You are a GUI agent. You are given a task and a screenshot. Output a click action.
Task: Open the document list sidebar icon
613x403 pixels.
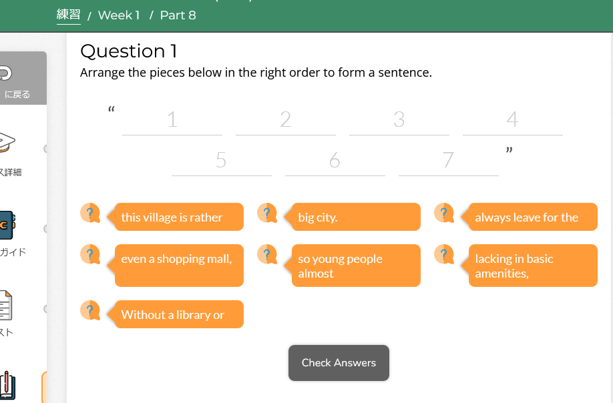[x=5, y=306]
